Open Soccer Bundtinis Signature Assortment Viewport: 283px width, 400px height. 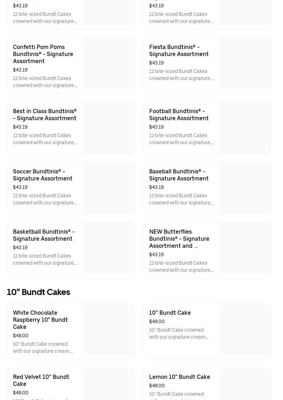[43, 175]
